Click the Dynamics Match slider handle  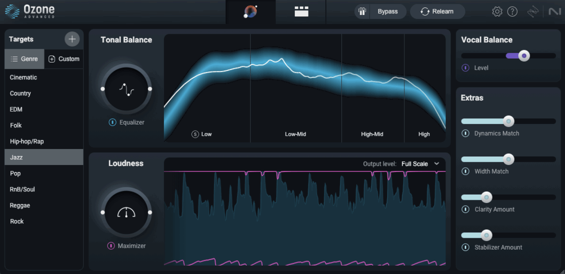point(508,121)
